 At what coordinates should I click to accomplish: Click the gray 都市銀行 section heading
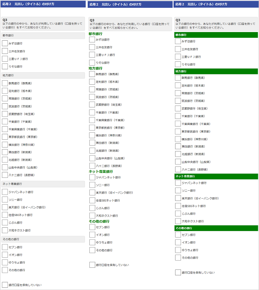[x=43, y=36]
